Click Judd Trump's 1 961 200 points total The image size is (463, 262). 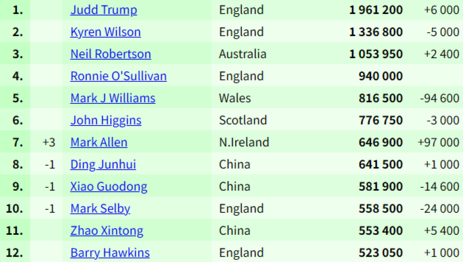coord(376,10)
